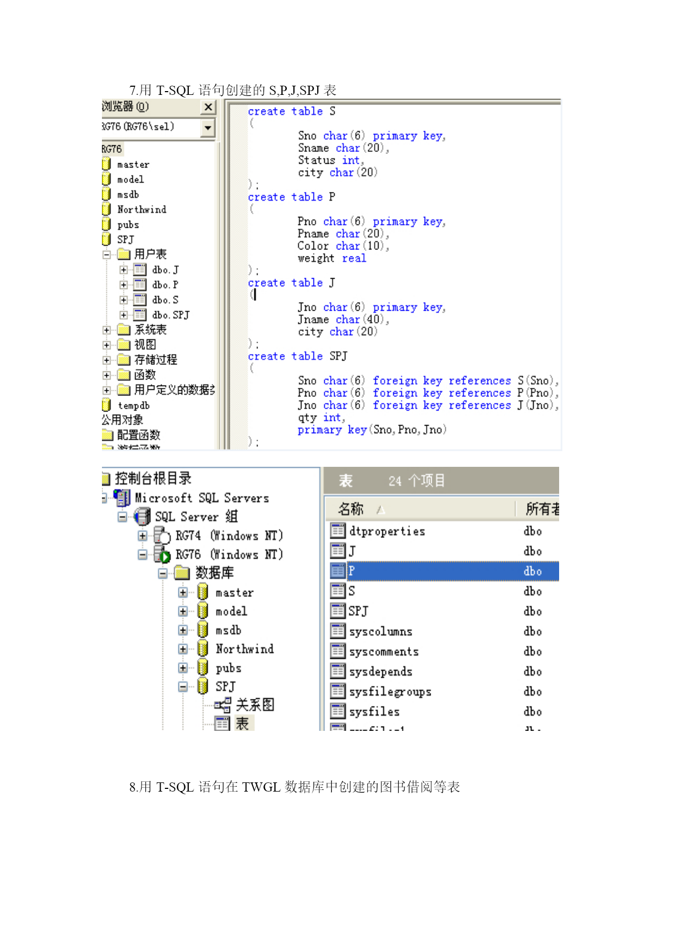
Task: Expand the Northwind database in Enterprise Manager
Action: (183, 649)
